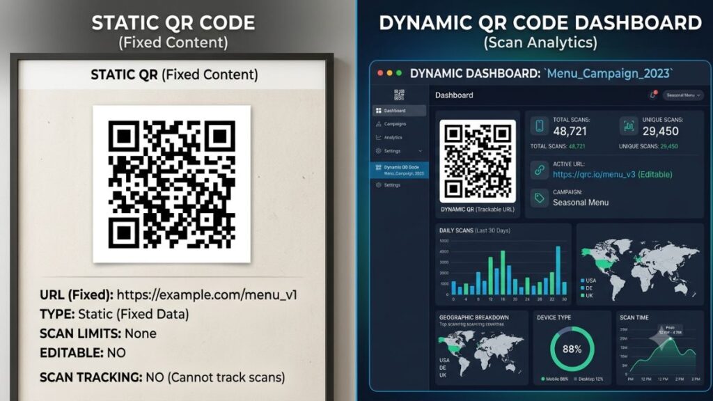The image size is (713, 401).
Task: Click the dashboard's dynamic QR code image
Action: click(478, 161)
